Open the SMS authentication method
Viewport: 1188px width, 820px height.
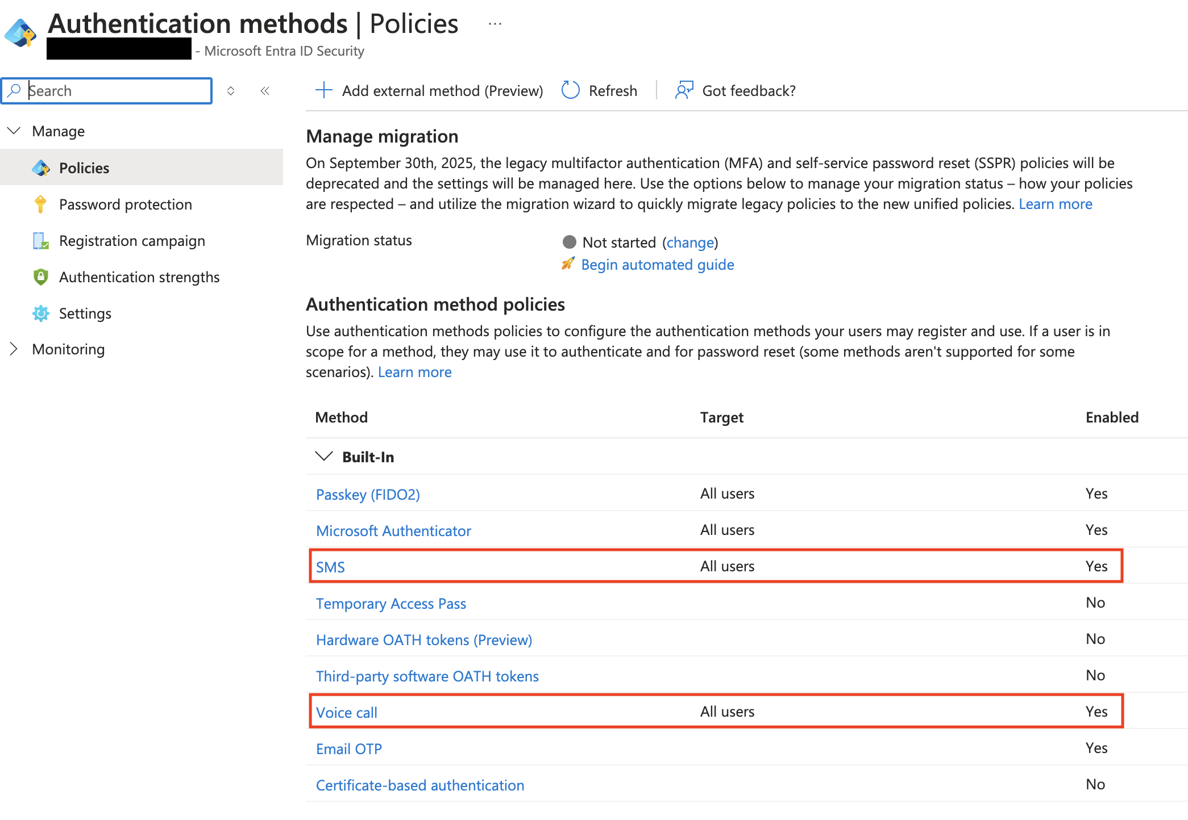pos(330,566)
